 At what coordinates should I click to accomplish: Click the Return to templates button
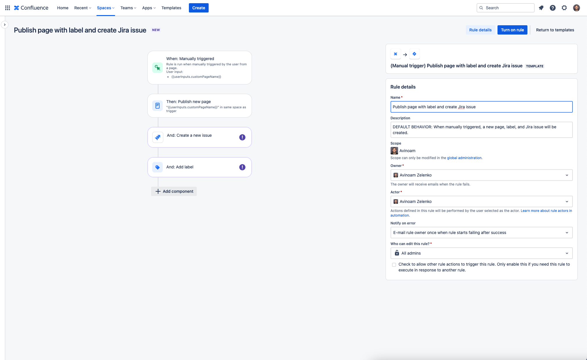(555, 30)
